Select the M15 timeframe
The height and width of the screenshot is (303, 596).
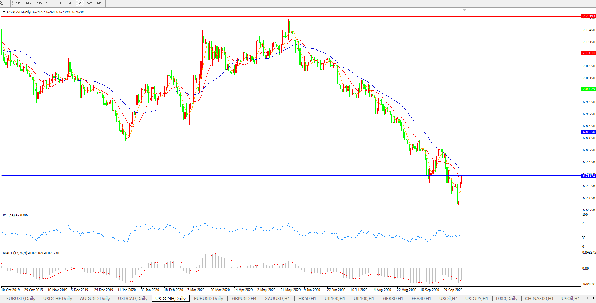39,3
